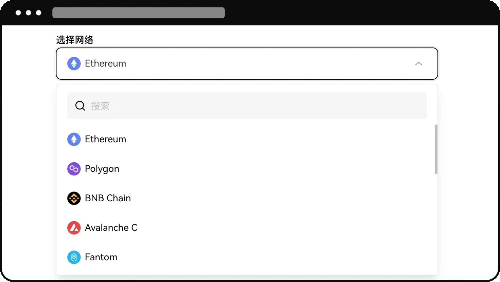
Task: Click the browser address bar
Action: pos(138,13)
